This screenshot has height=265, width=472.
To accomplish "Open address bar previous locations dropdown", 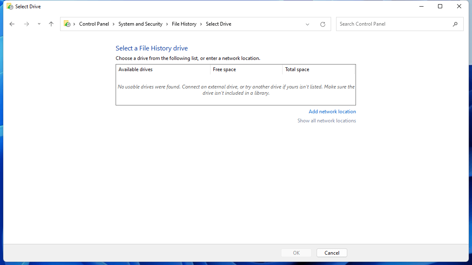I will 307,24.
